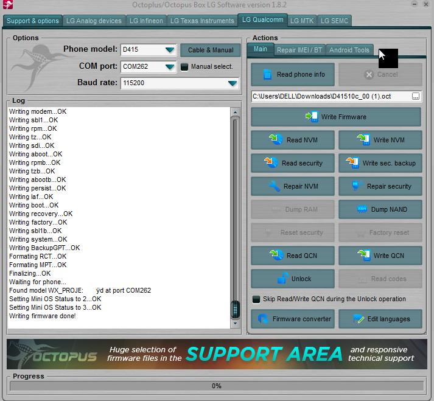434x401 pixels.
Task: Click the log scroll up arrow
Action: point(235,112)
